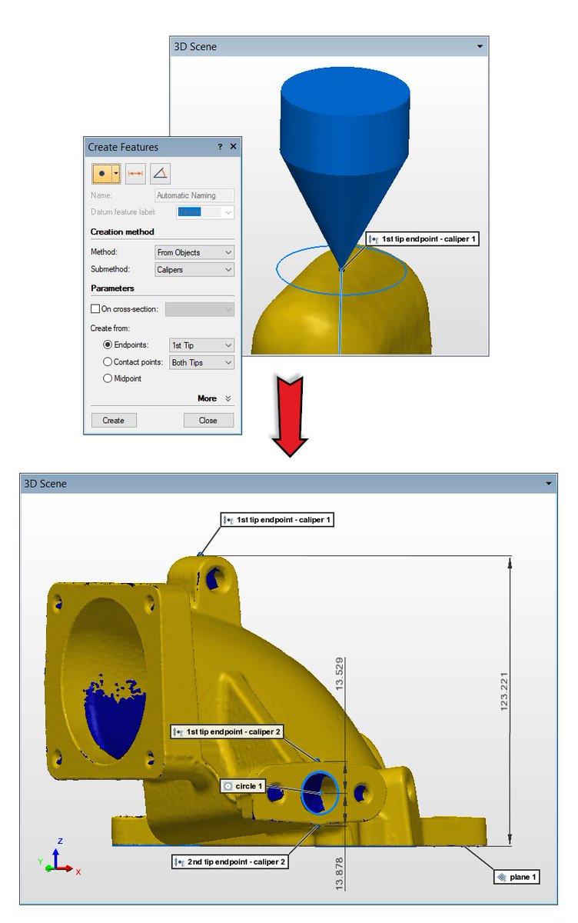Screen dimensions: 578x923
Task: Open the point feature type dropdown arrow
Action: click(116, 173)
